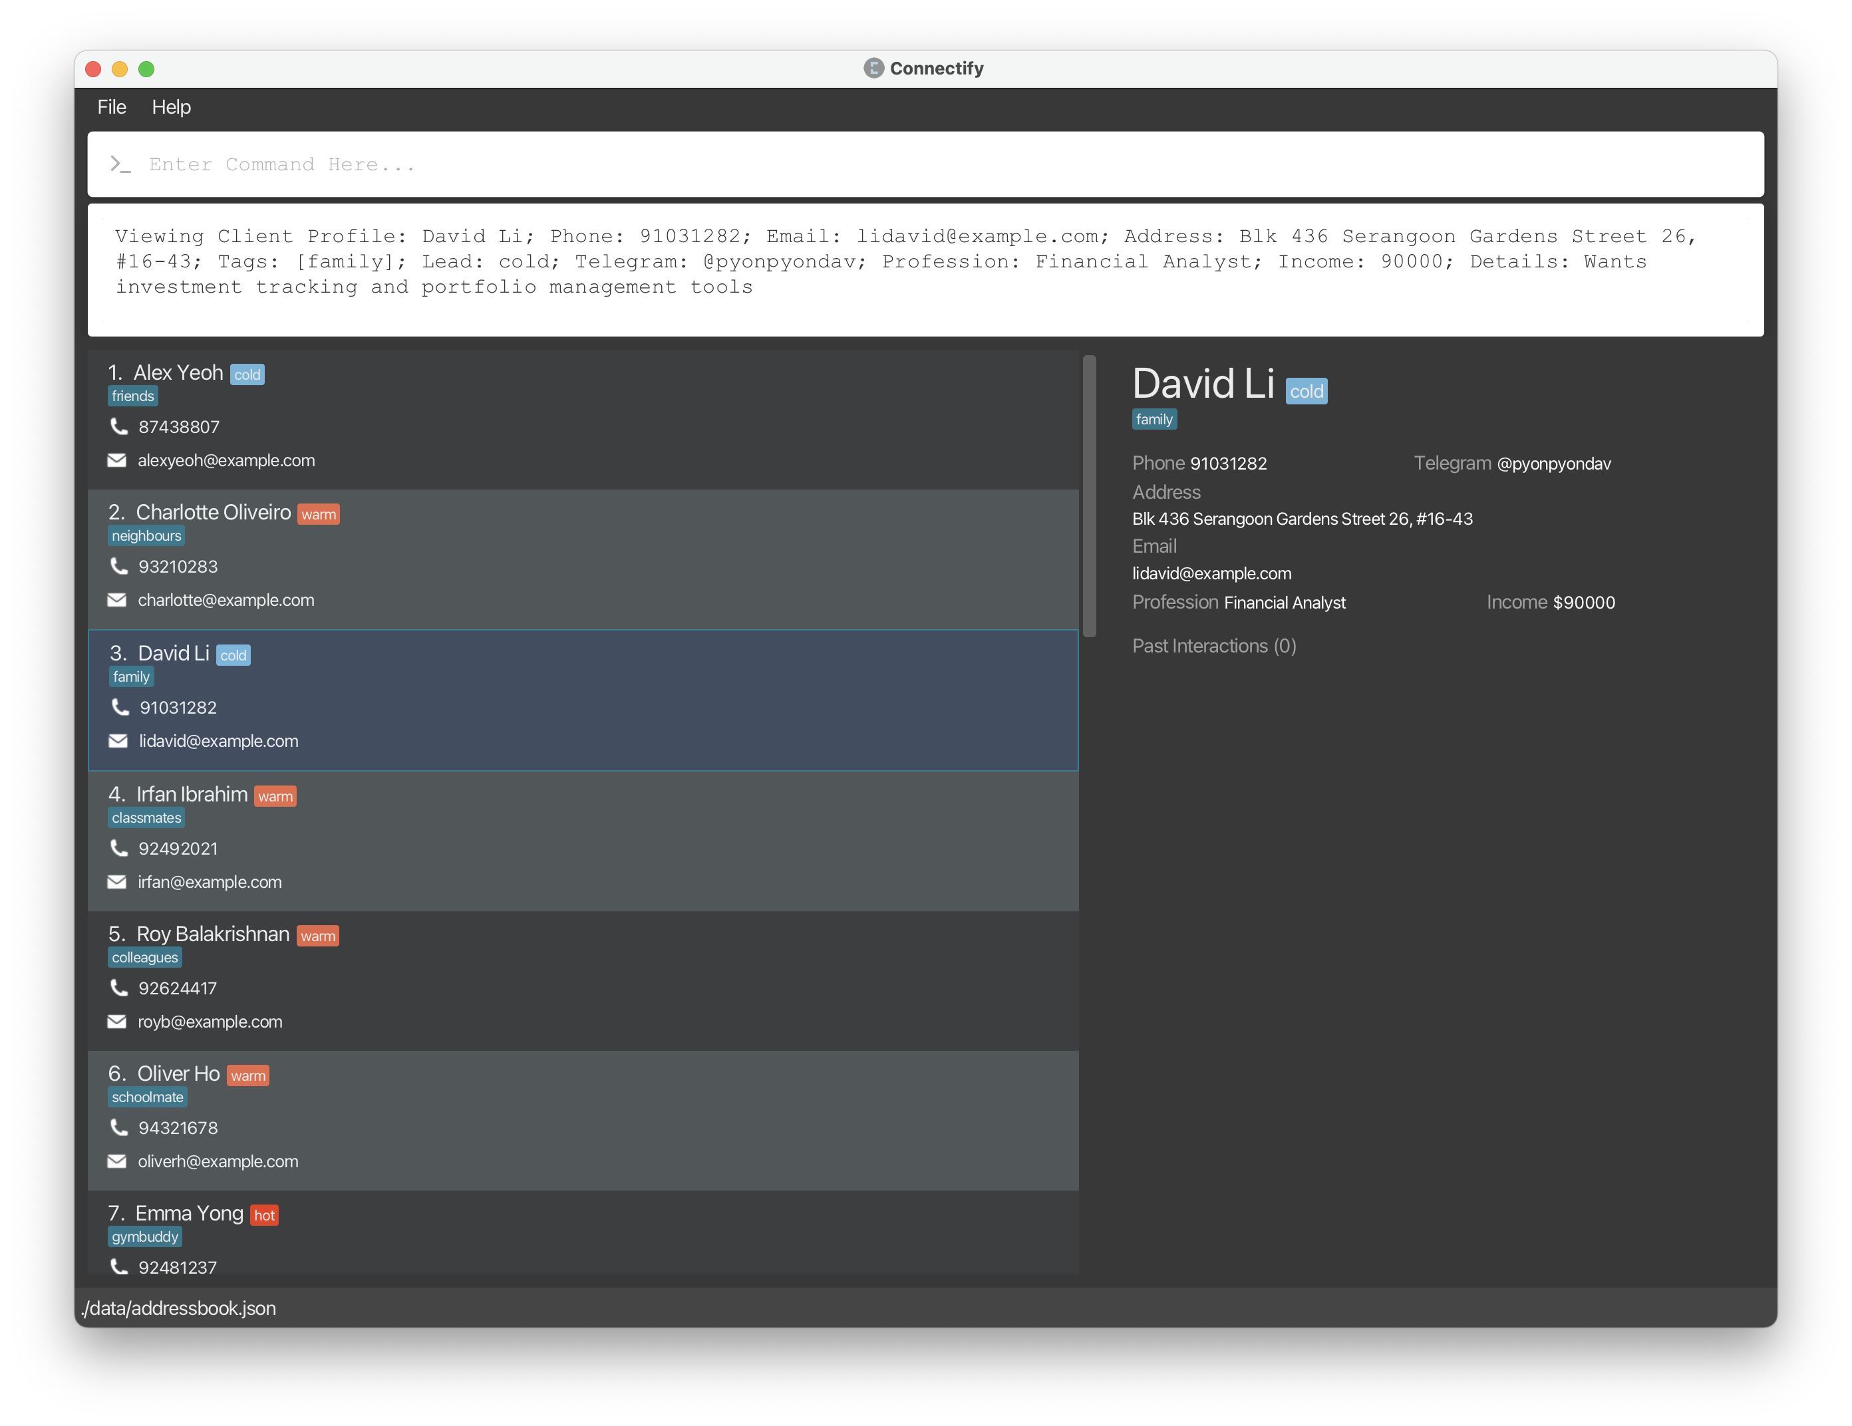Select Roy Balakrishnan contact entry
The width and height of the screenshot is (1852, 1426).
584,976
